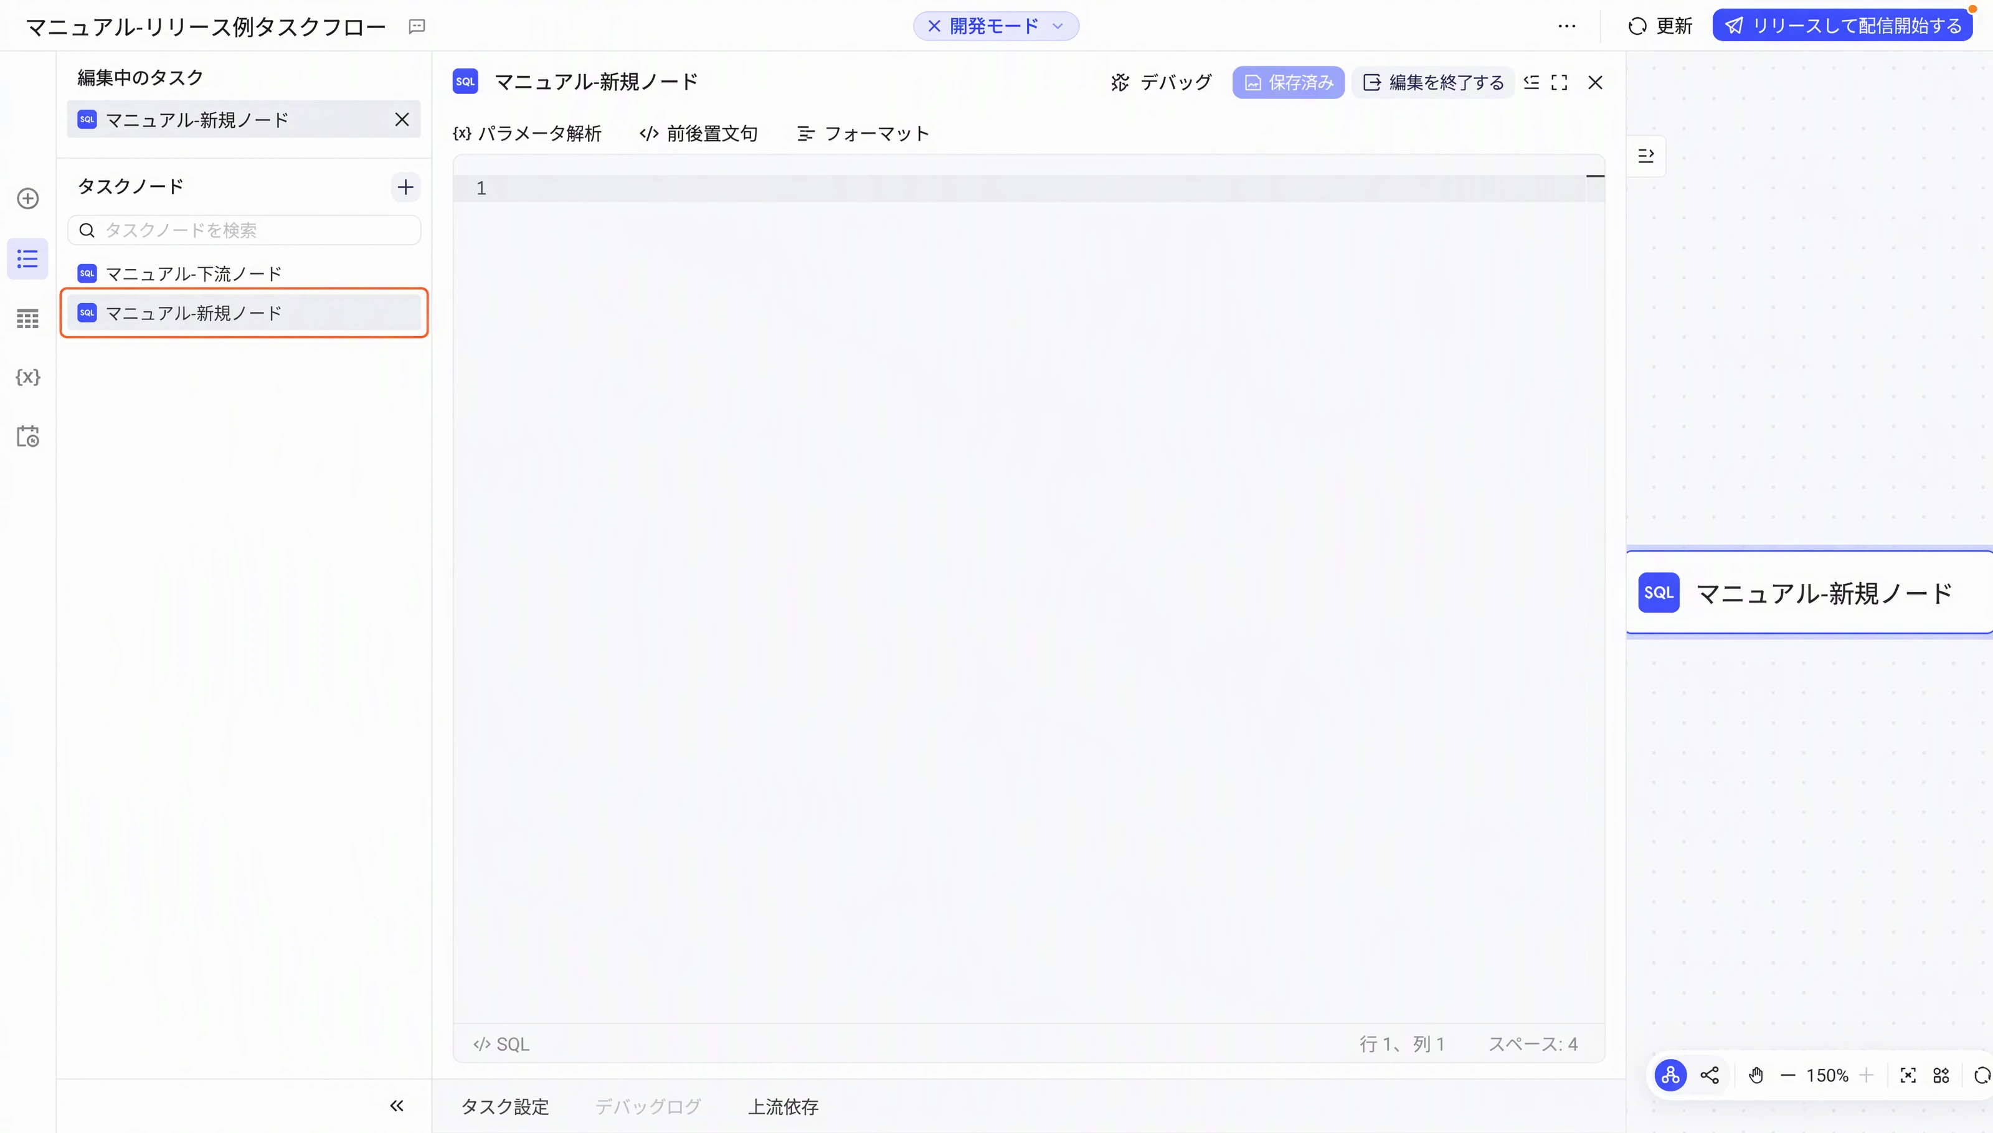Collapse left panel with double chevron
The image size is (1993, 1133).
pyautogui.click(x=396, y=1106)
